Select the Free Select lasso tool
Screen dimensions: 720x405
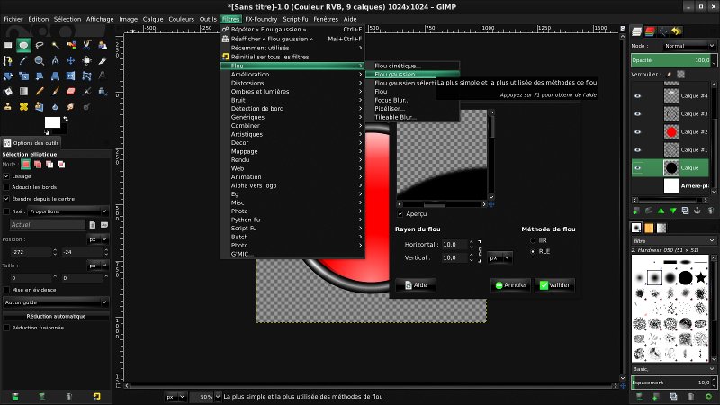tap(40, 45)
